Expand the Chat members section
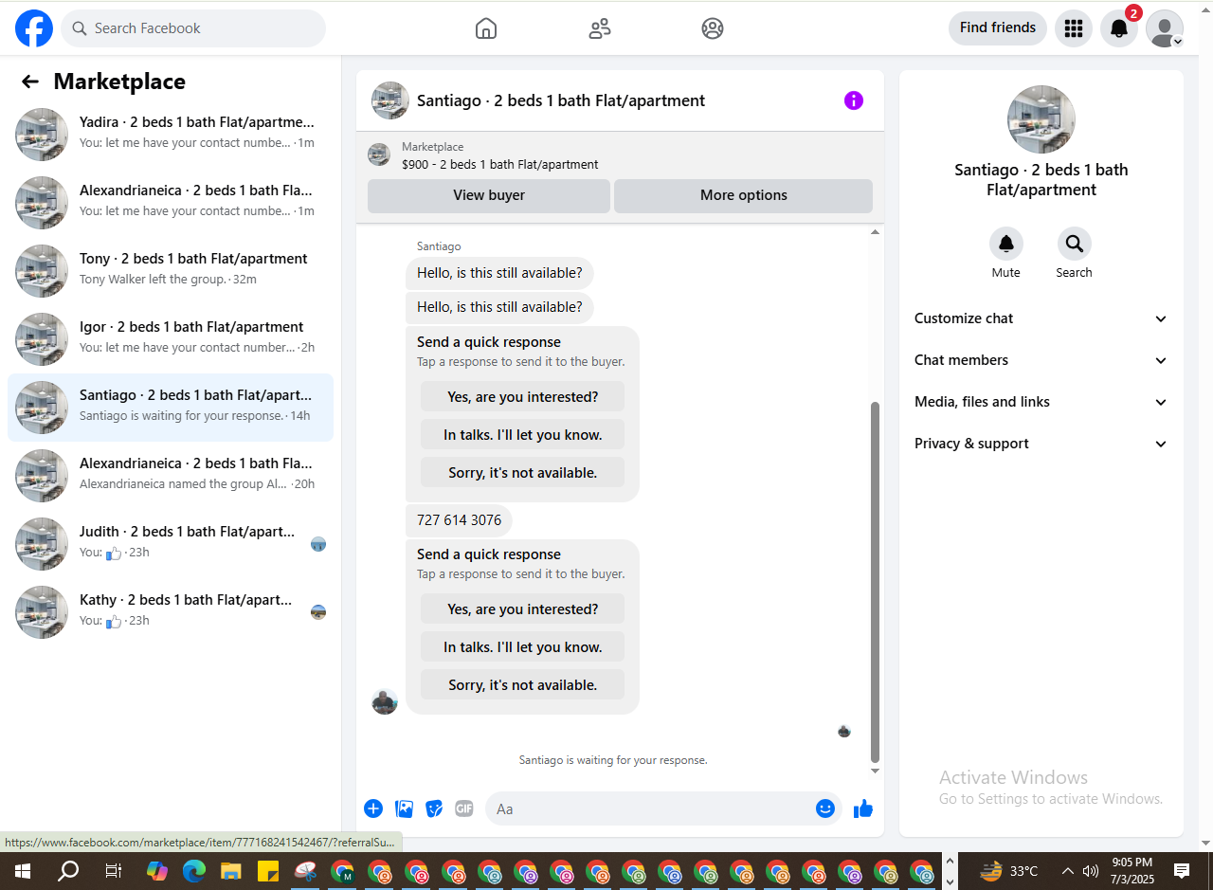 pos(1041,360)
